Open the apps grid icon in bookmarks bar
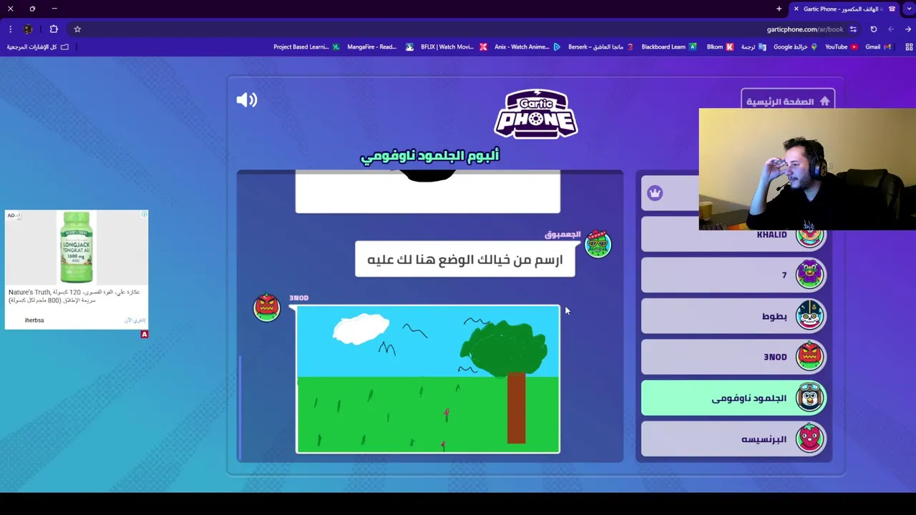Image resolution: width=916 pixels, height=515 pixels. tap(909, 47)
